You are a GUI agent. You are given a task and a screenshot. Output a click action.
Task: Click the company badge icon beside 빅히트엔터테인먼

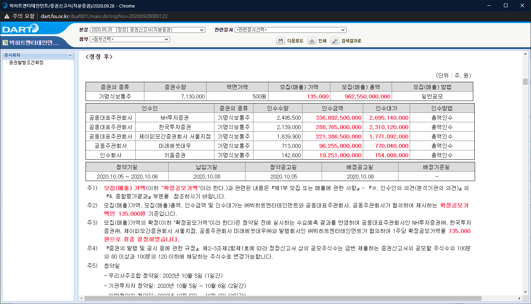pos(5,43)
